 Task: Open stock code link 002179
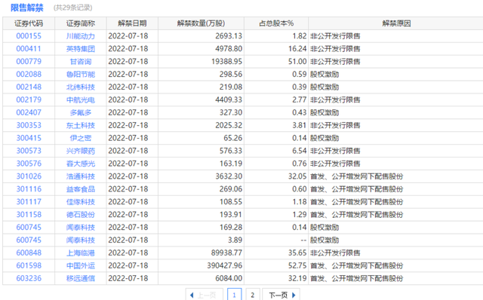coord(29,99)
